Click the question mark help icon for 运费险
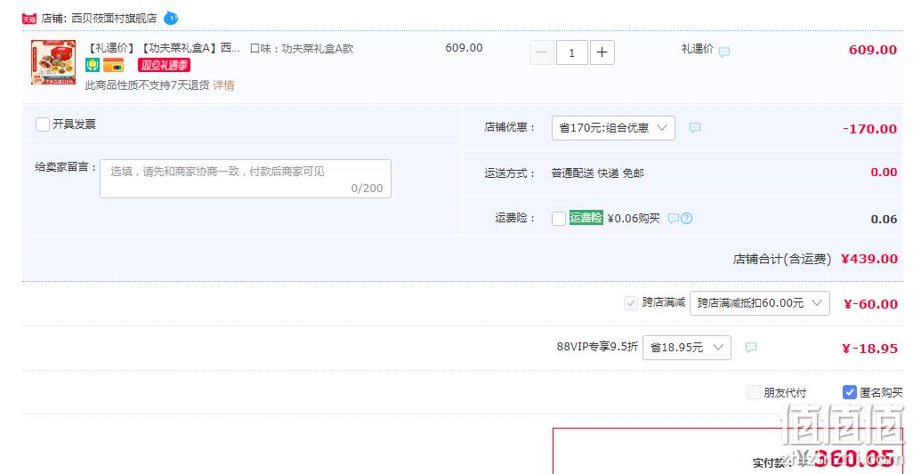Screen dimensions: 913x474 click(686, 219)
